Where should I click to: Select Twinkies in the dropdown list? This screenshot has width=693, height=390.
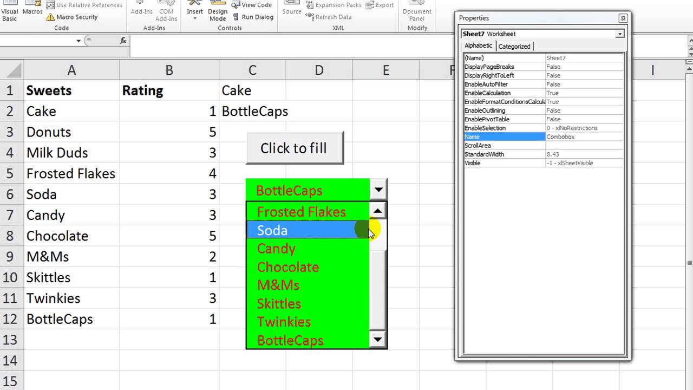(x=308, y=322)
